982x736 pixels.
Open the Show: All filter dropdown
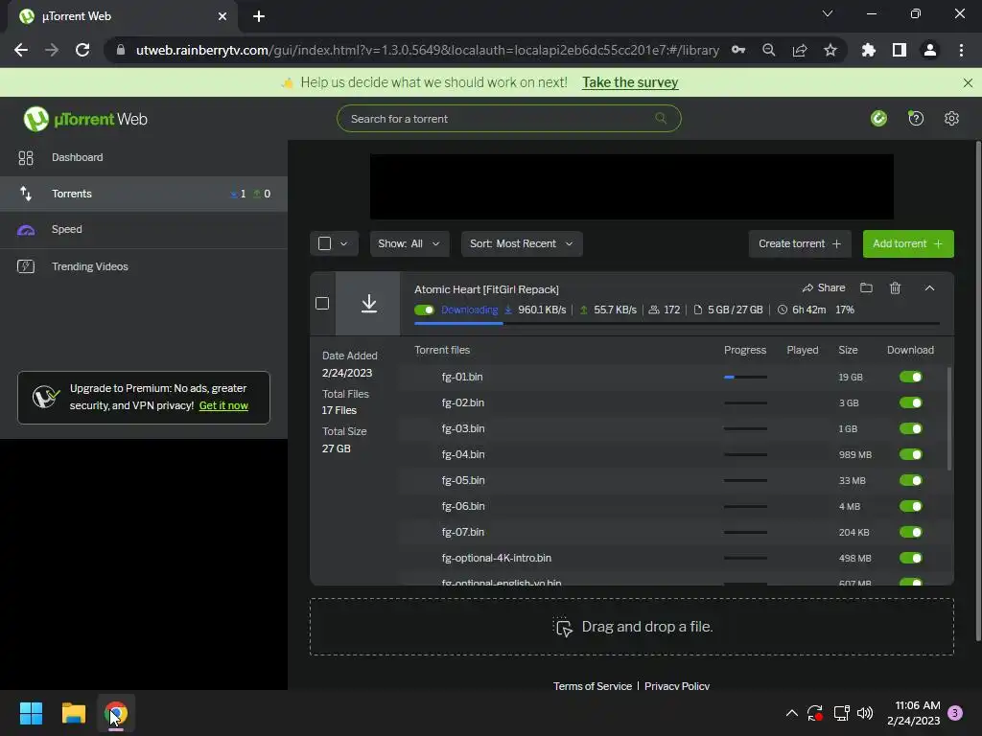point(409,243)
